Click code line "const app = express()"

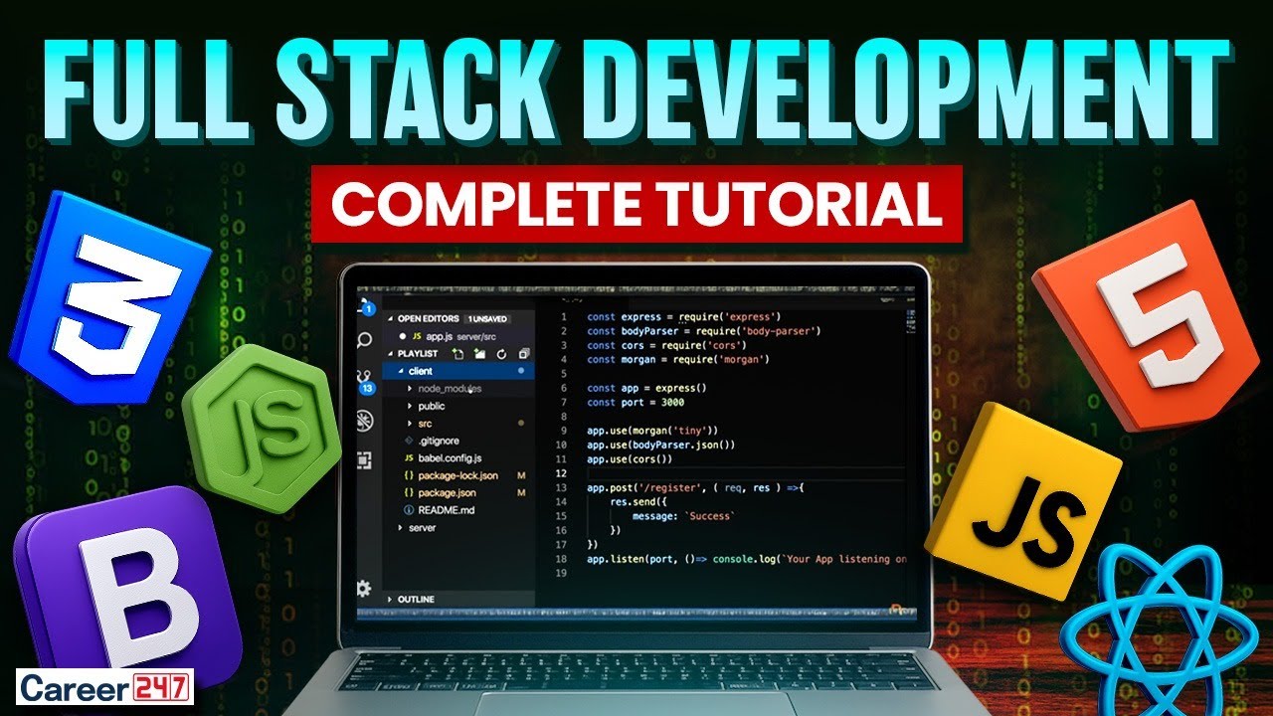point(646,388)
